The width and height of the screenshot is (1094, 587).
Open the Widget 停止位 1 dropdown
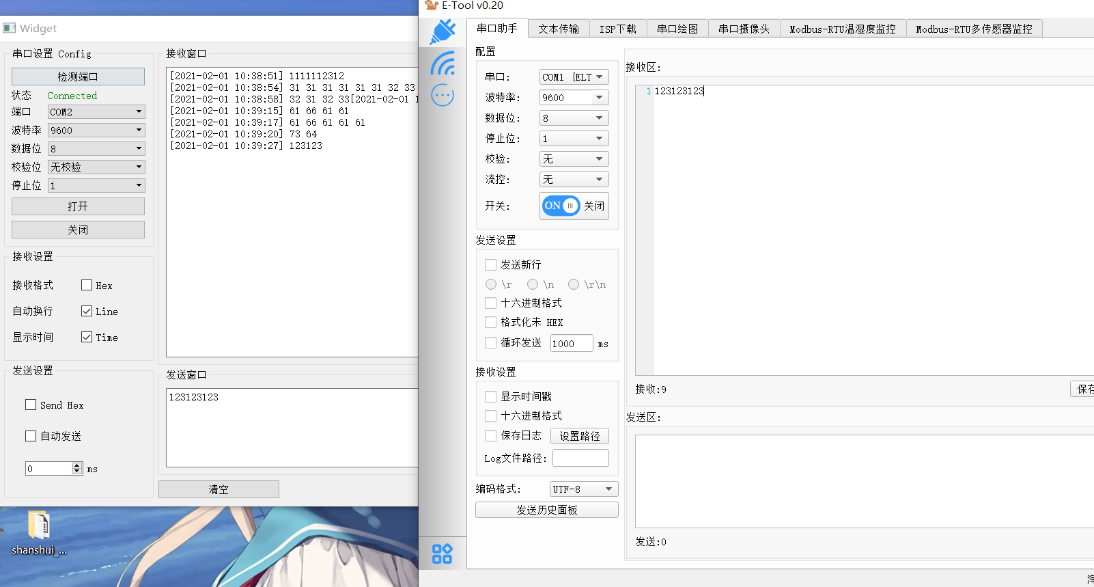point(96,185)
